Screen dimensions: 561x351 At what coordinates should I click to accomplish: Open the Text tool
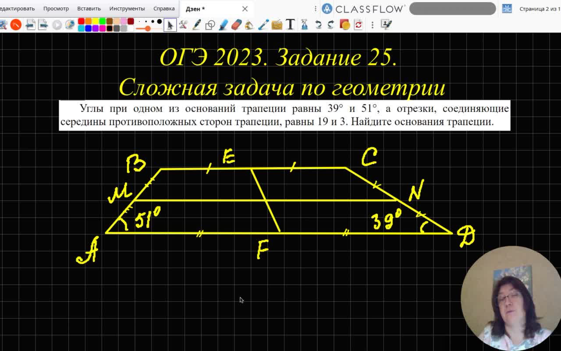point(290,25)
